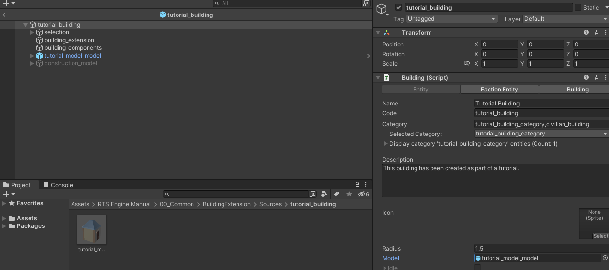Click the Model field object picker icon
609x270 pixels.
(605, 258)
